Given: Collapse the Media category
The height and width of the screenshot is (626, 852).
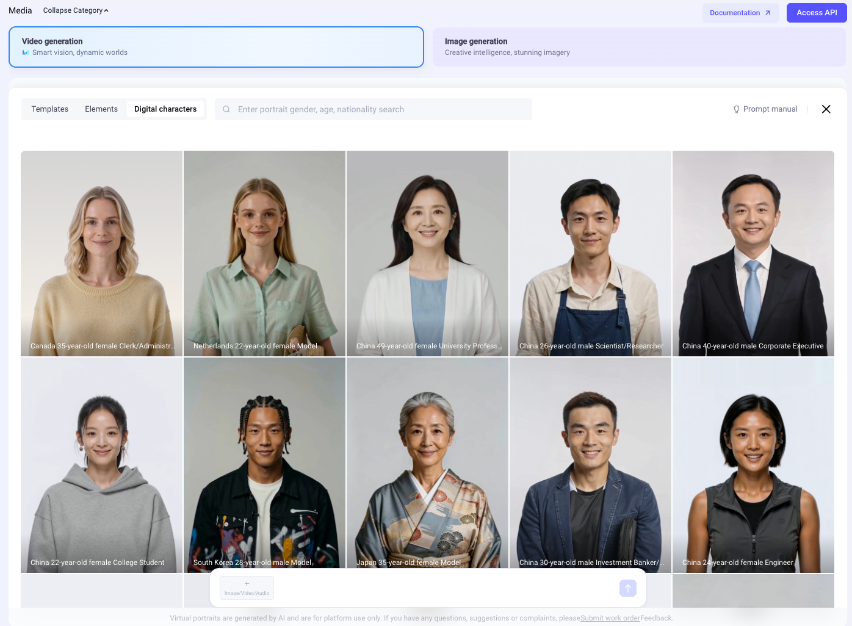Looking at the screenshot, I should [76, 10].
